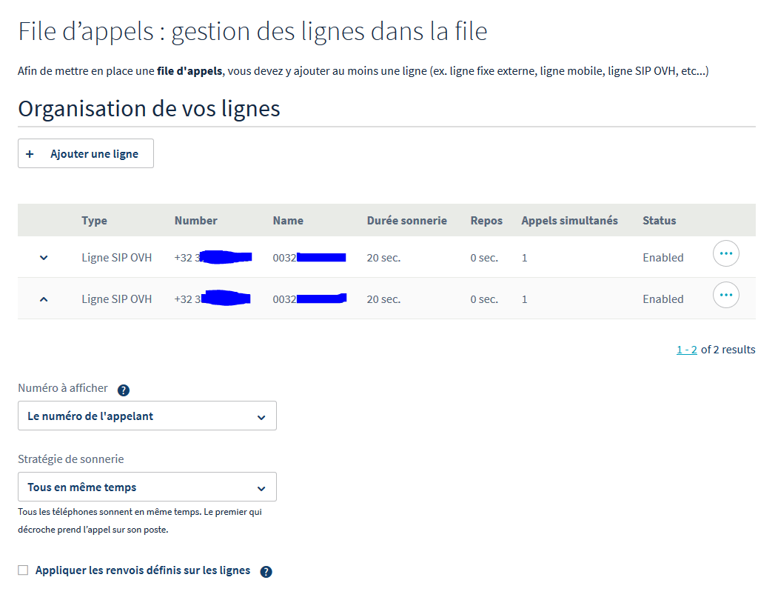
Task: Open the Stratégie de sonnerie dropdown
Action: [x=147, y=487]
